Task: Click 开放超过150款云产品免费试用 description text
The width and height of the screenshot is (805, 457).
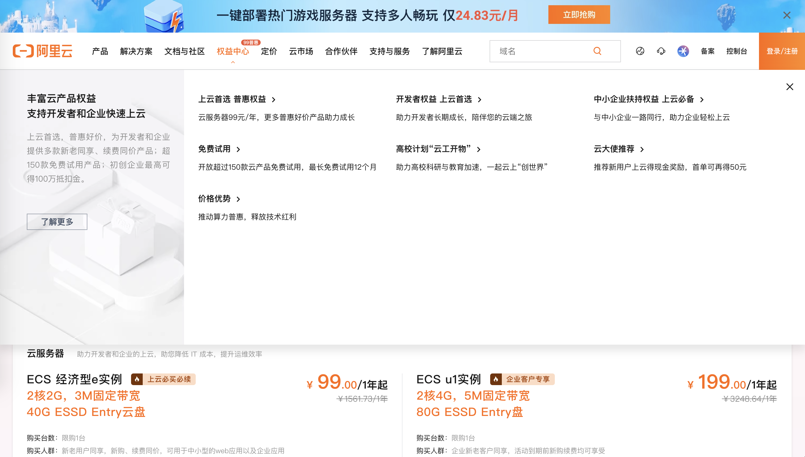Action: point(287,167)
